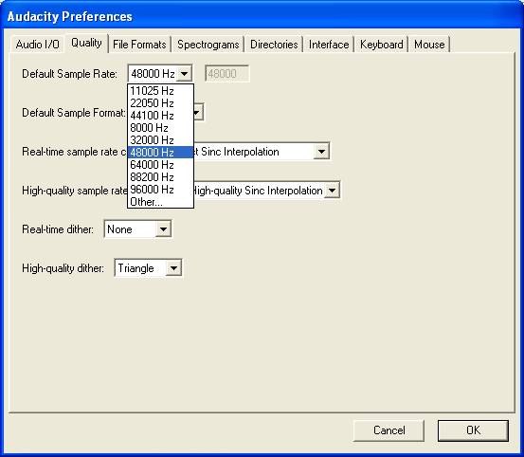The image size is (524, 457).
Task: Select 44100 Hz in the dropdown list
Action: click(x=160, y=116)
